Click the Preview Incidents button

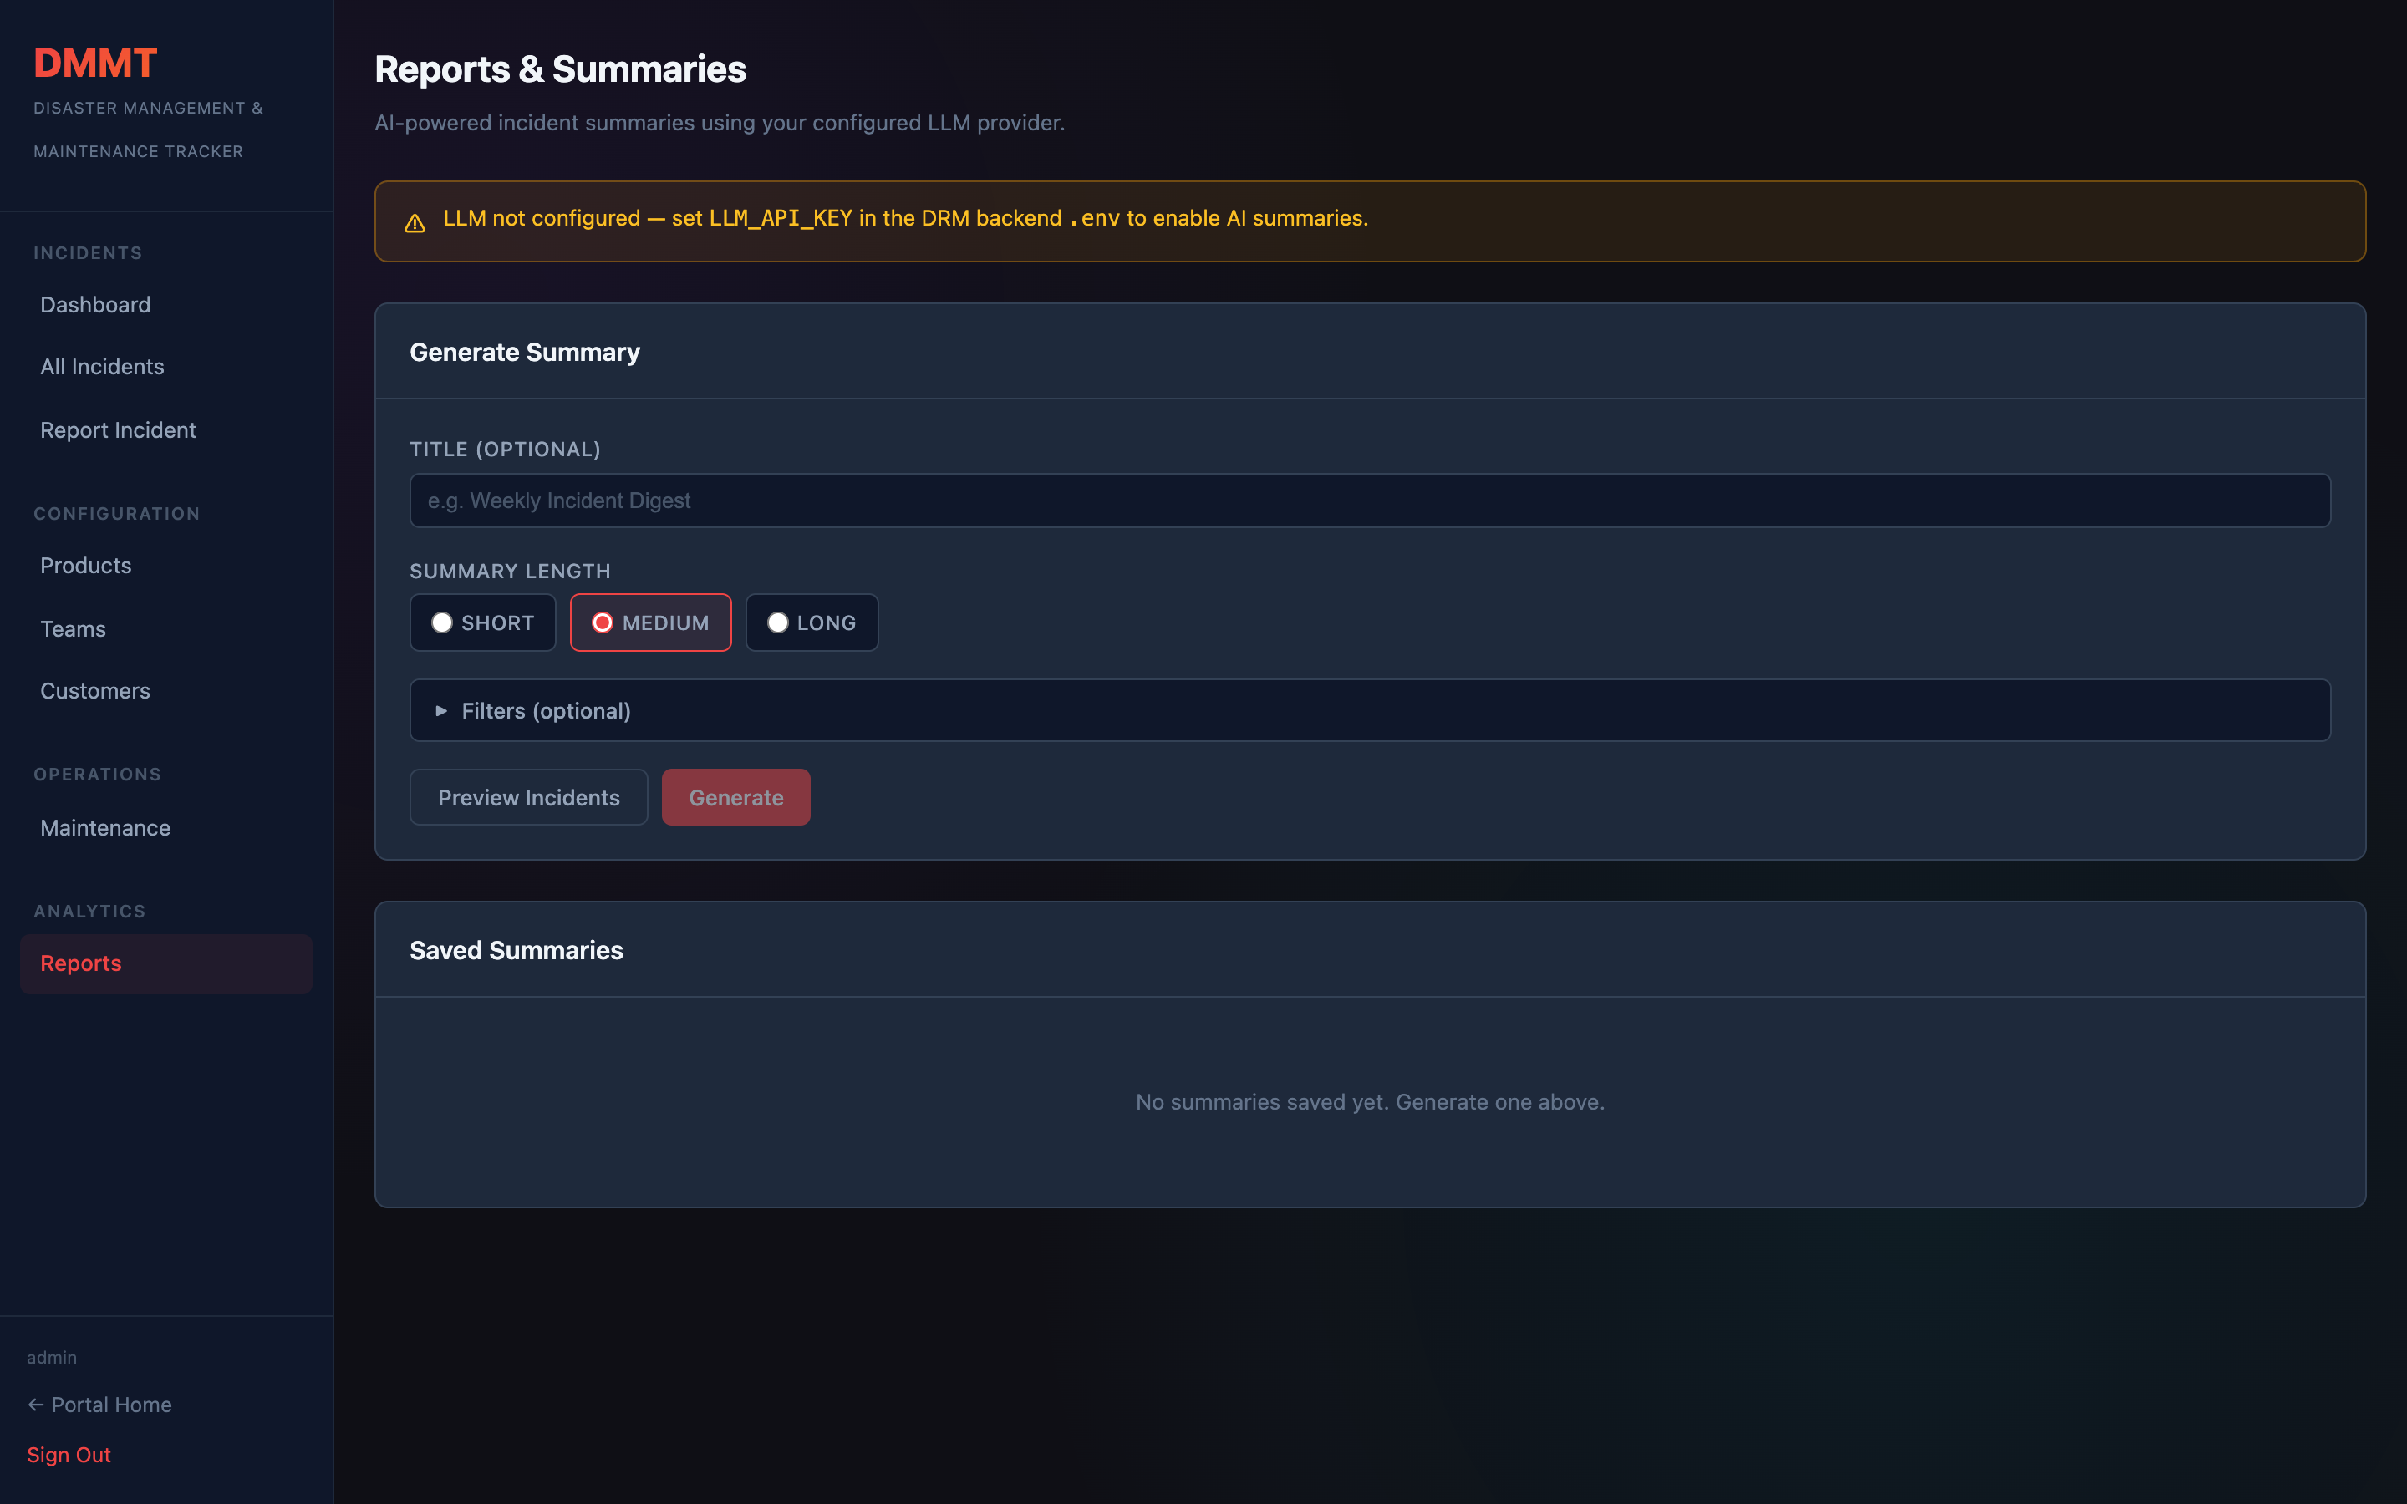(528, 797)
